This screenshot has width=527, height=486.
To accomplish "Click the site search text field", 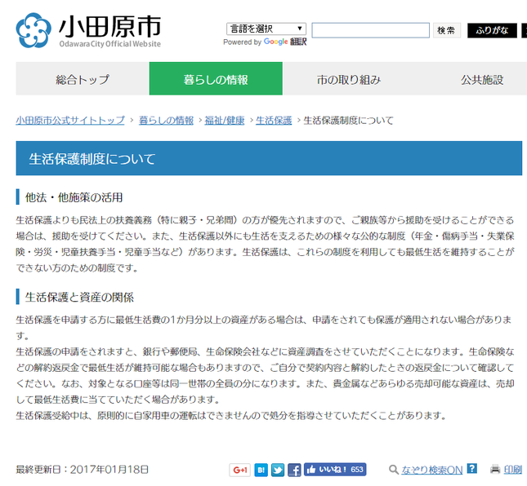I will coord(370,30).
